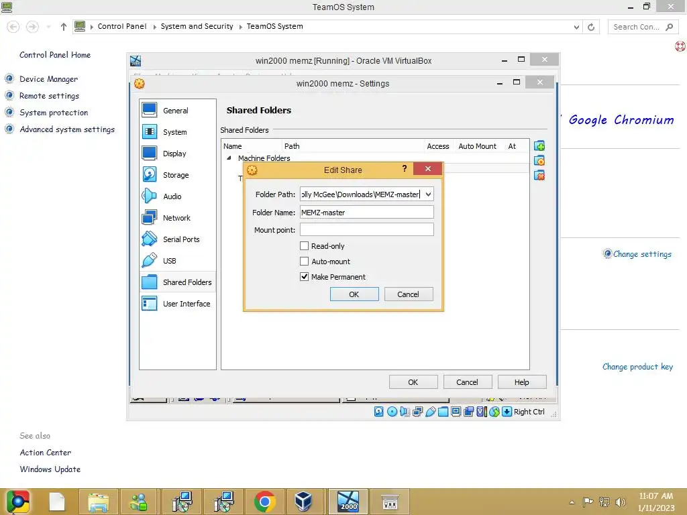Click Change product key link

637,367
